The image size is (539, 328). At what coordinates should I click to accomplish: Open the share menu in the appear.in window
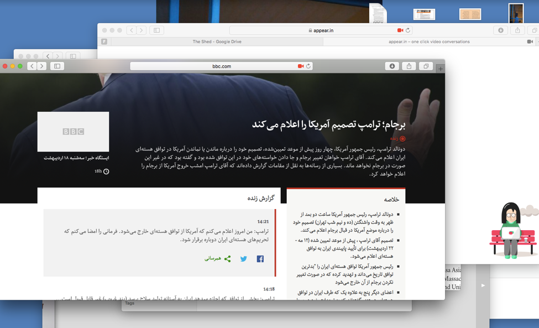click(x=517, y=30)
